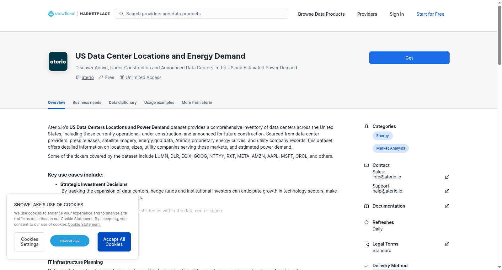Screen dimensions: 502x270
Task: Click the 'Delivery Method' heading
Action: pyautogui.click(x=390, y=266)
